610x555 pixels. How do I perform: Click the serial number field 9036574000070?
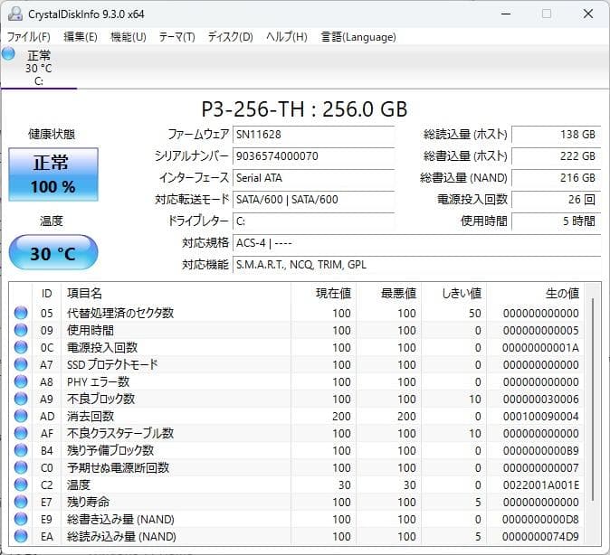[x=313, y=156]
